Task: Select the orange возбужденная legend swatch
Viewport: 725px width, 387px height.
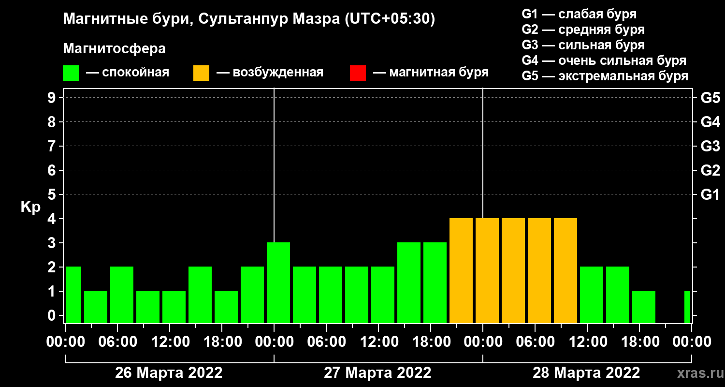Action: tap(201, 73)
